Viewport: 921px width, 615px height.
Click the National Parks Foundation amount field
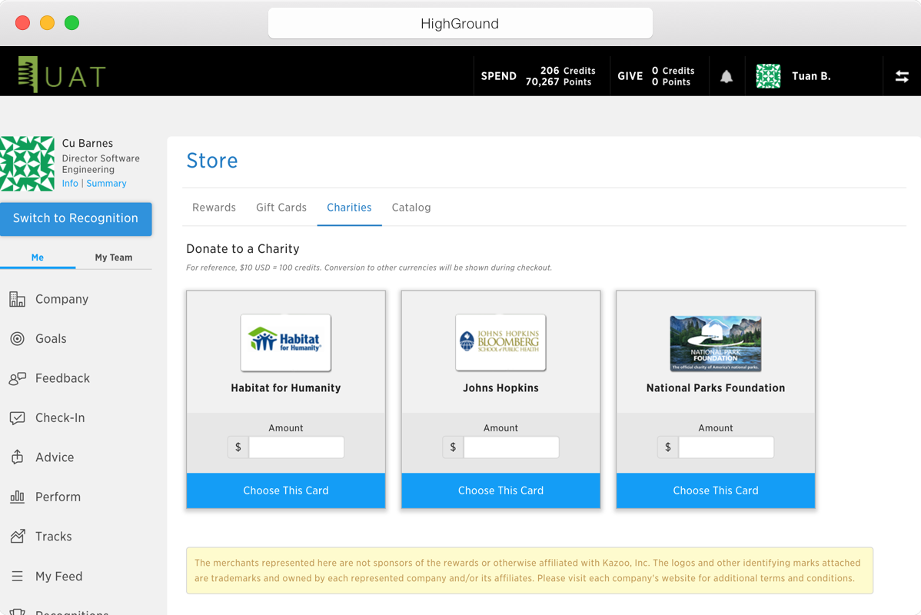(726, 447)
